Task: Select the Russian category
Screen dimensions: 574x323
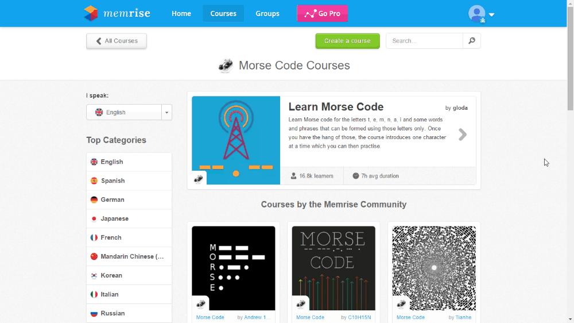Action: pyautogui.click(x=129, y=313)
